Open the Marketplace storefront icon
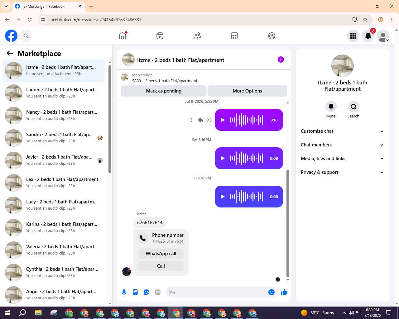The height and width of the screenshot is (319, 399). pyautogui.click(x=234, y=36)
